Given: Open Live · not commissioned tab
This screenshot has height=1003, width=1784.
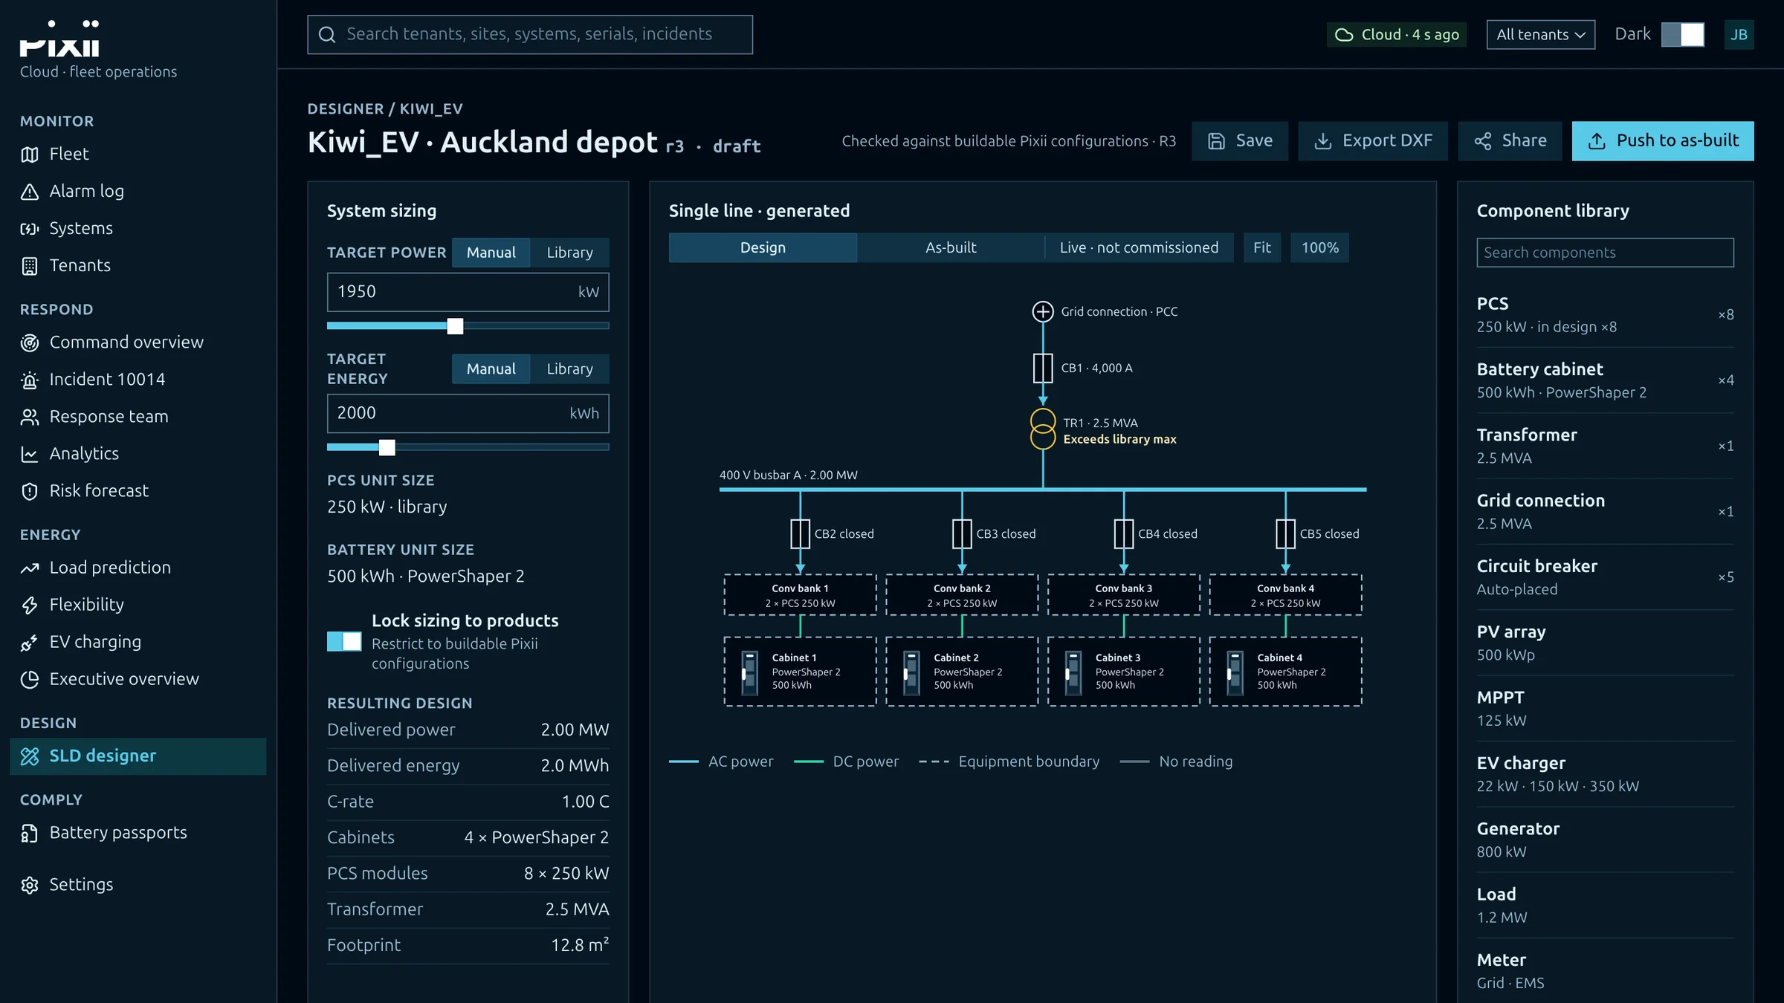Looking at the screenshot, I should 1139,247.
